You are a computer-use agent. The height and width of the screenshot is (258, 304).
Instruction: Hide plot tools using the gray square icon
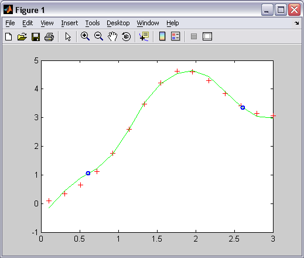click(x=193, y=36)
